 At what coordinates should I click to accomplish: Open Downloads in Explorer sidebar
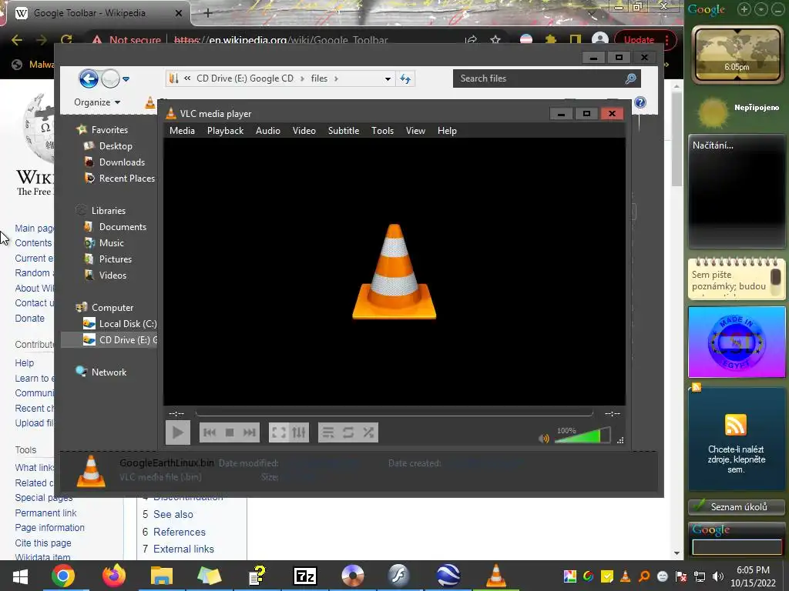122,162
